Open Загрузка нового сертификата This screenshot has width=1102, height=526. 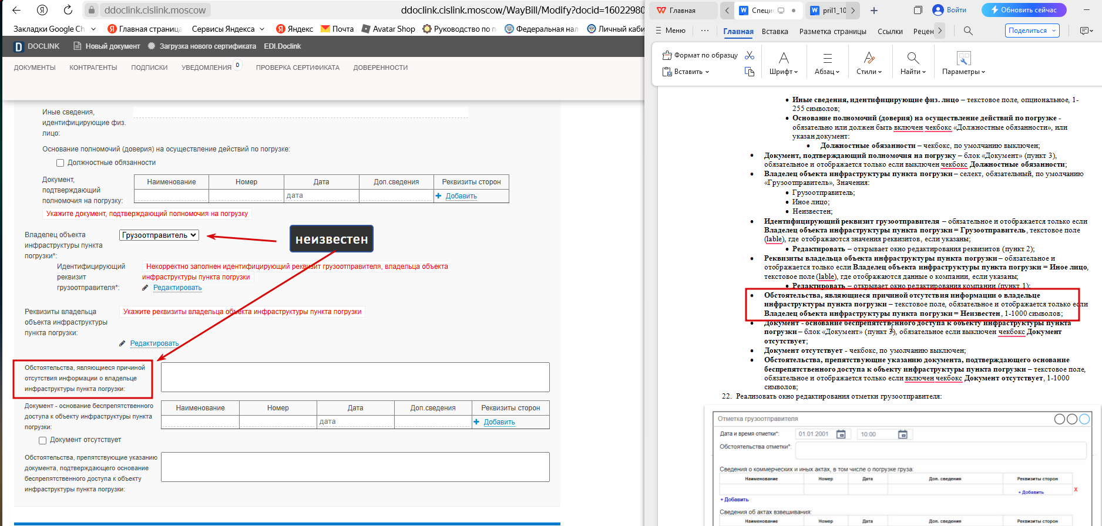201,46
